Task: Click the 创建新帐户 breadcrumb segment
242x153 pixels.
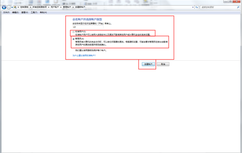Action: tap(80, 7)
